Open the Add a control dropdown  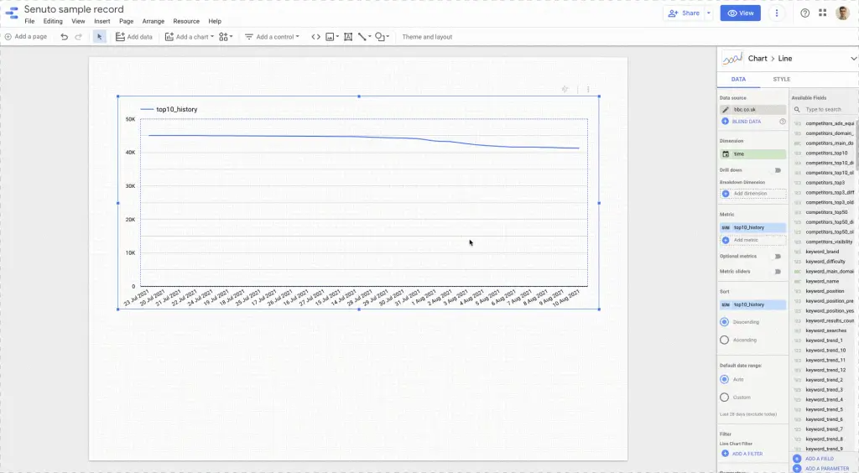(273, 37)
